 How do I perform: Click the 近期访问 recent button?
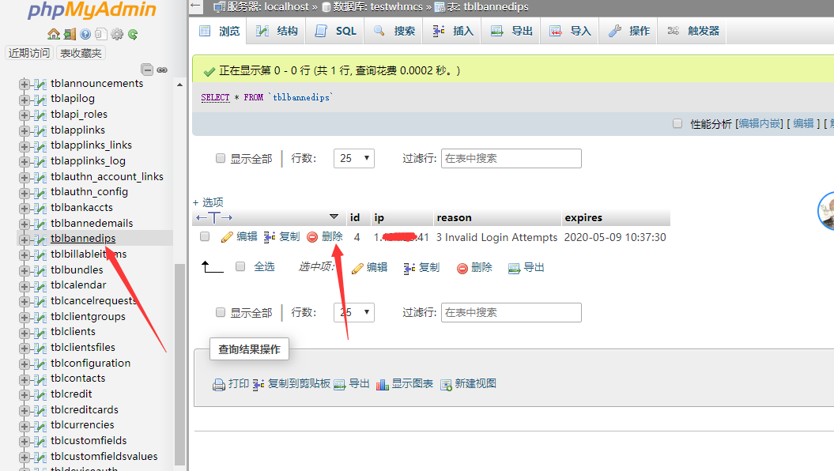[28, 53]
